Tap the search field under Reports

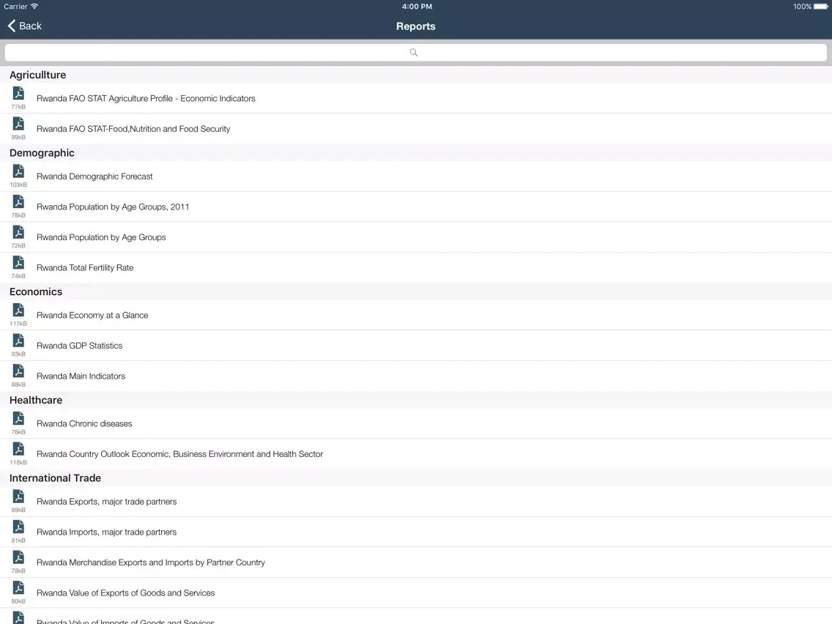click(x=415, y=53)
